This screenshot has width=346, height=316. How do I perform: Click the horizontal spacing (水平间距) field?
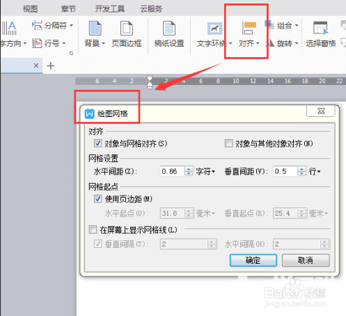pos(173,171)
